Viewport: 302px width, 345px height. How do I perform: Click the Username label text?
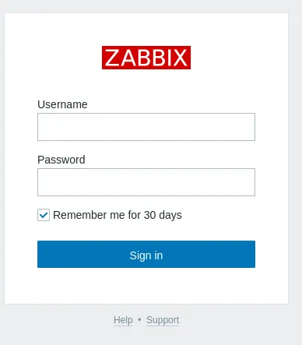click(x=62, y=104)
